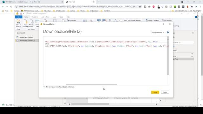This screenshot has height=114, width=203.
Task: Reload the browser page
Action: (11, 7)
